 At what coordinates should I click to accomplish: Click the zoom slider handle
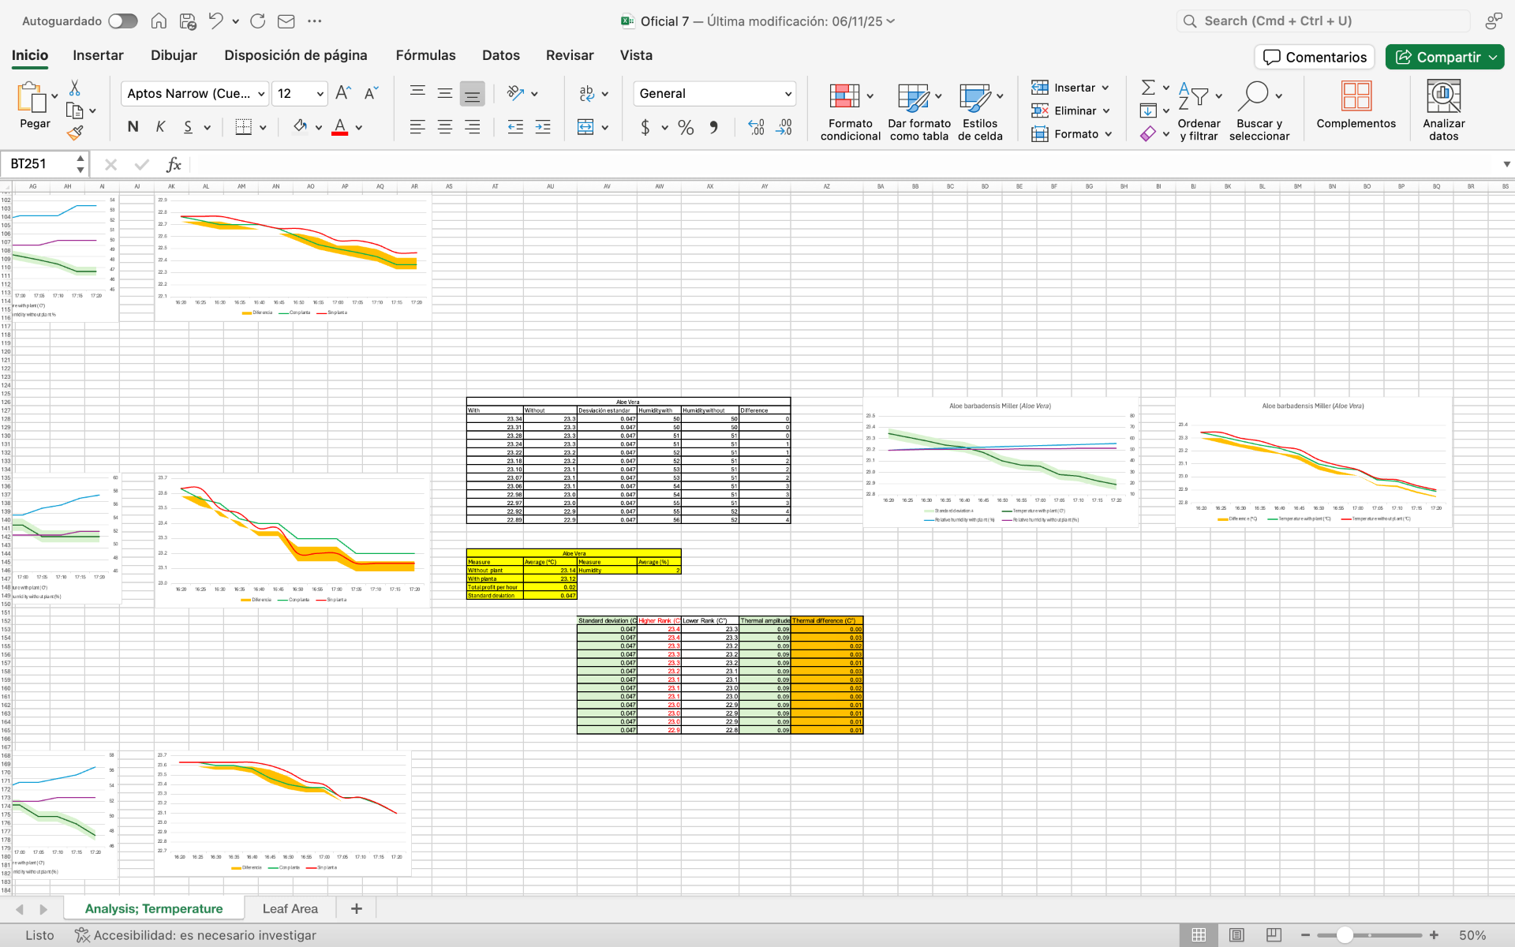(1345, 935)
